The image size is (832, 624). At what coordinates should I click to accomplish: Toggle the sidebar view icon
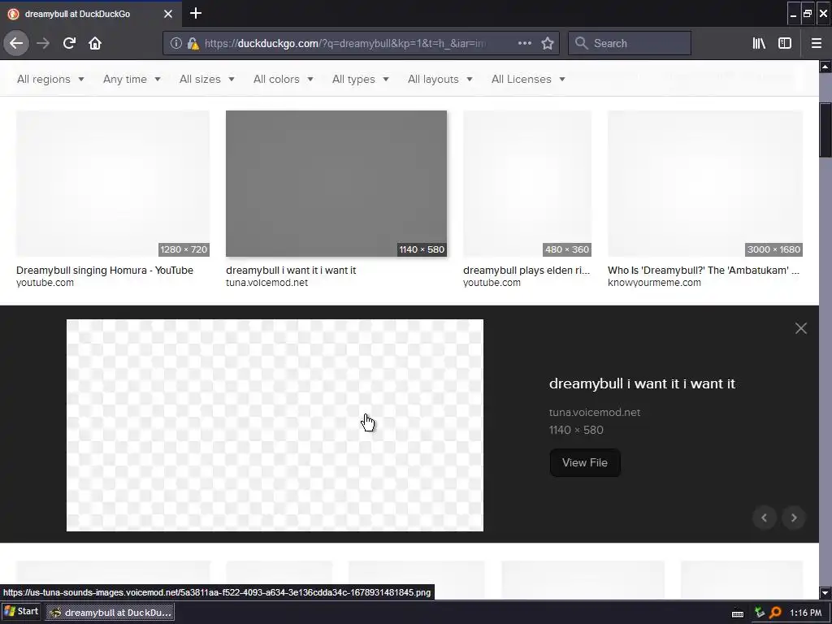click(x=785, y=43)
